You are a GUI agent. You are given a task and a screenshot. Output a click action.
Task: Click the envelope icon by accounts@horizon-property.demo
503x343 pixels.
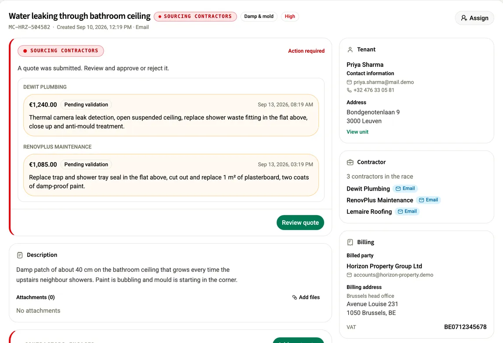(349, 275)
